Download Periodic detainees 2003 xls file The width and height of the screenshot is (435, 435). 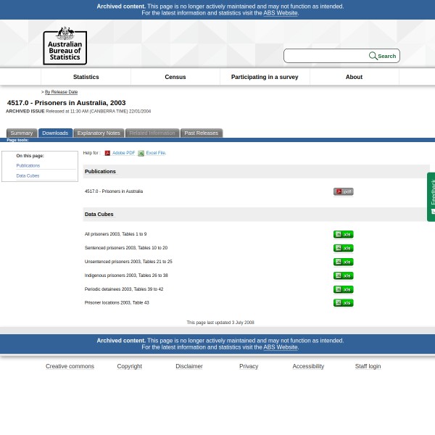point(343,289)
